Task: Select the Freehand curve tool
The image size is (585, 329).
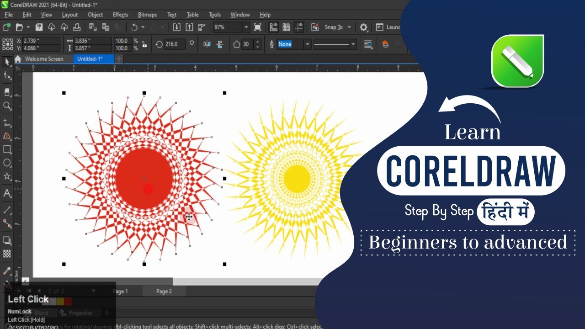Action: (x=7, y=122)
